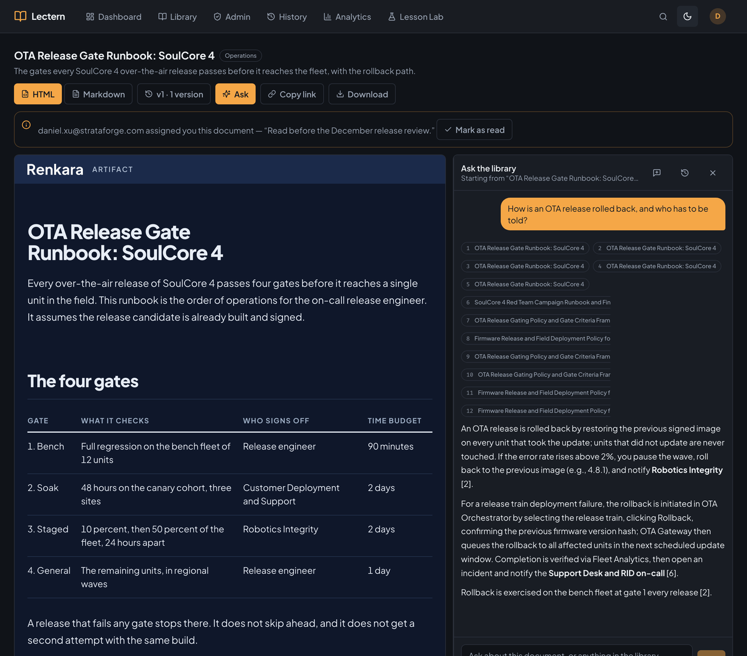Click the Ask about this document input field
The width and height of the screenshot is (747, 656).
(577, 651)
